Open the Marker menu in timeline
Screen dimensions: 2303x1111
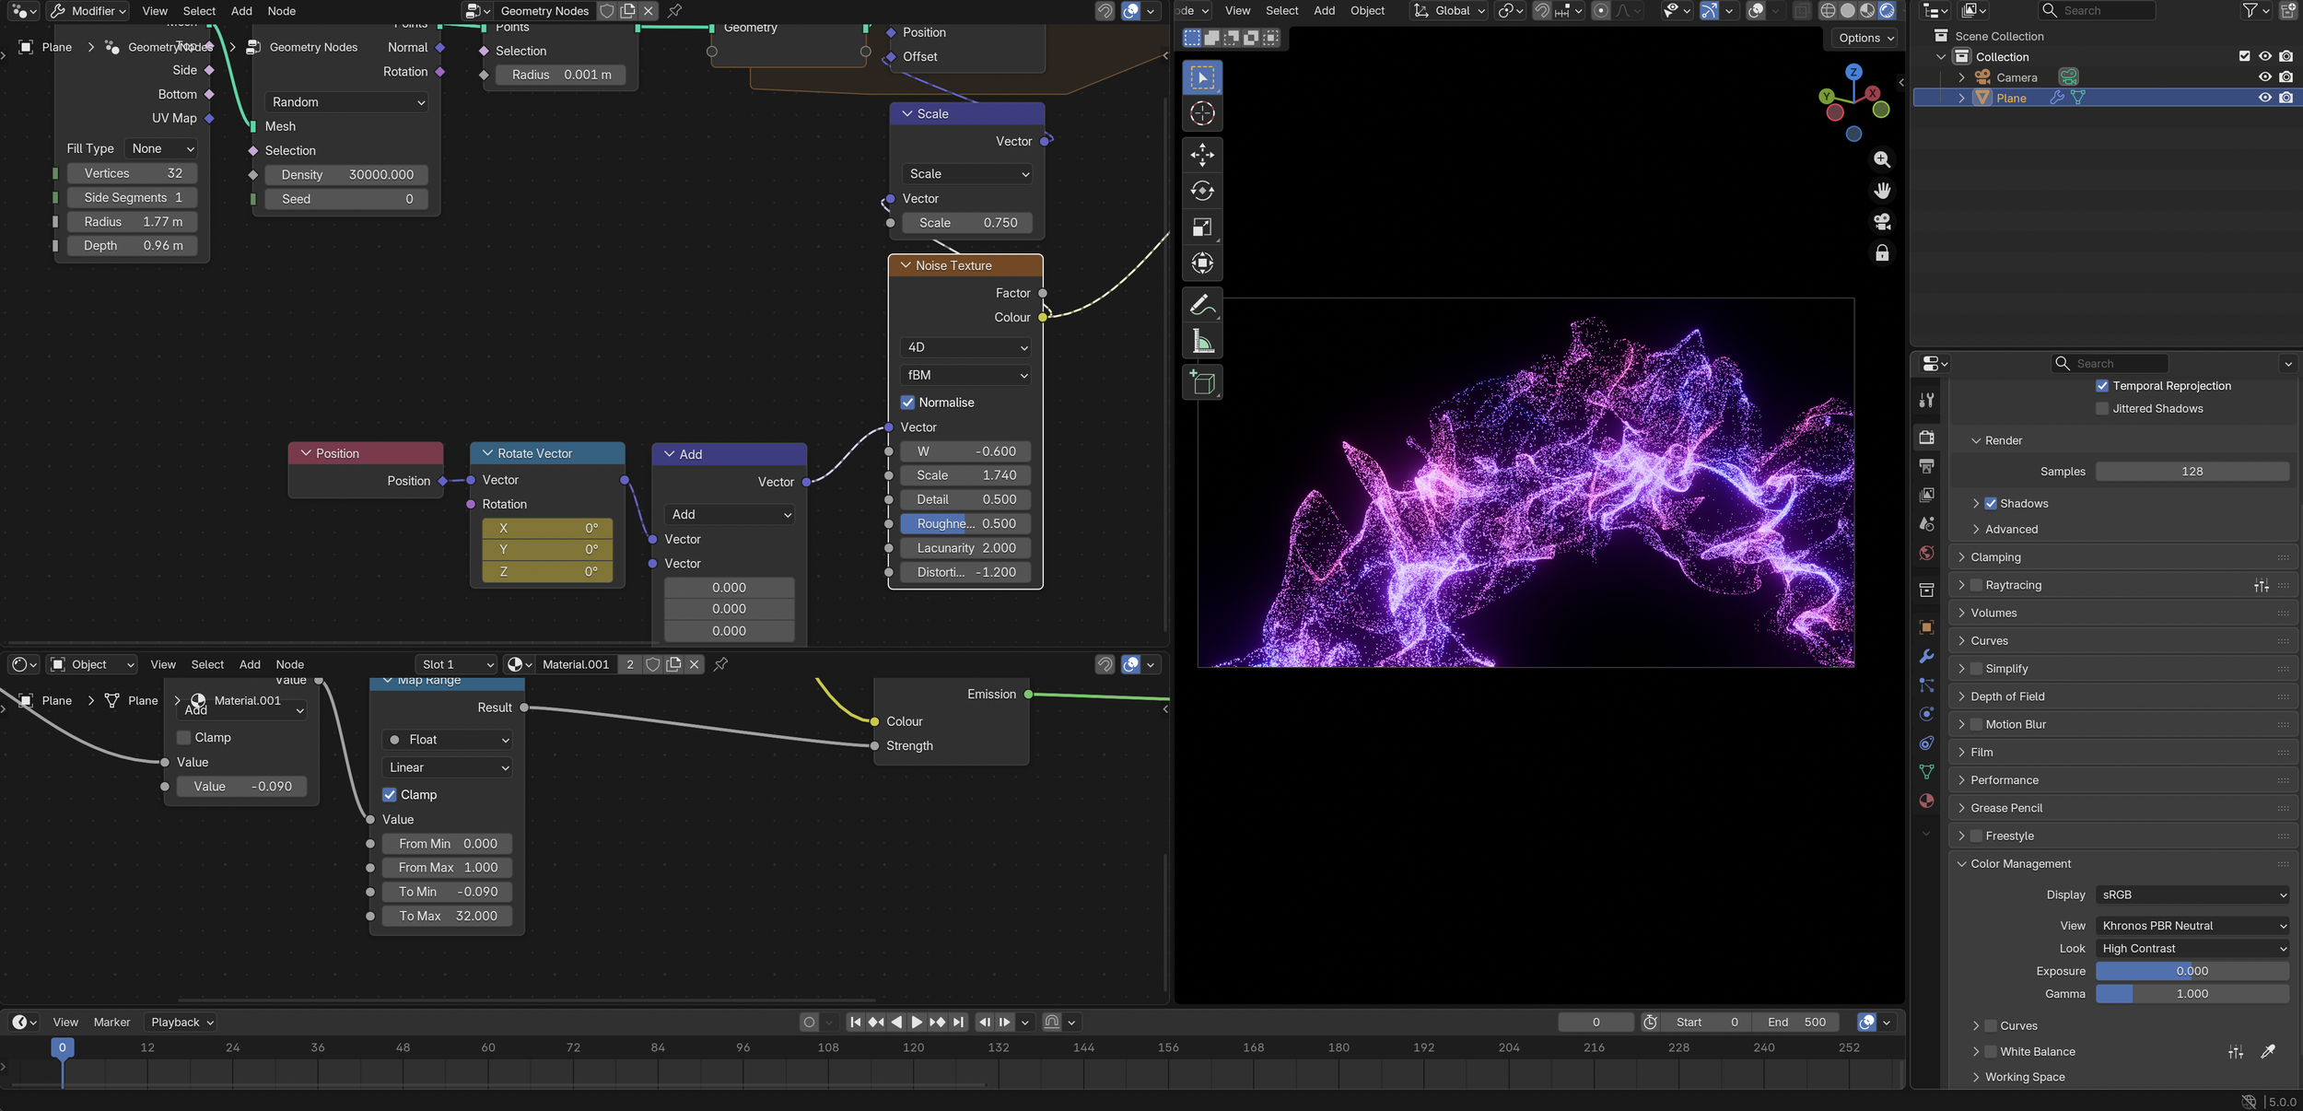tap(111, 1023)
